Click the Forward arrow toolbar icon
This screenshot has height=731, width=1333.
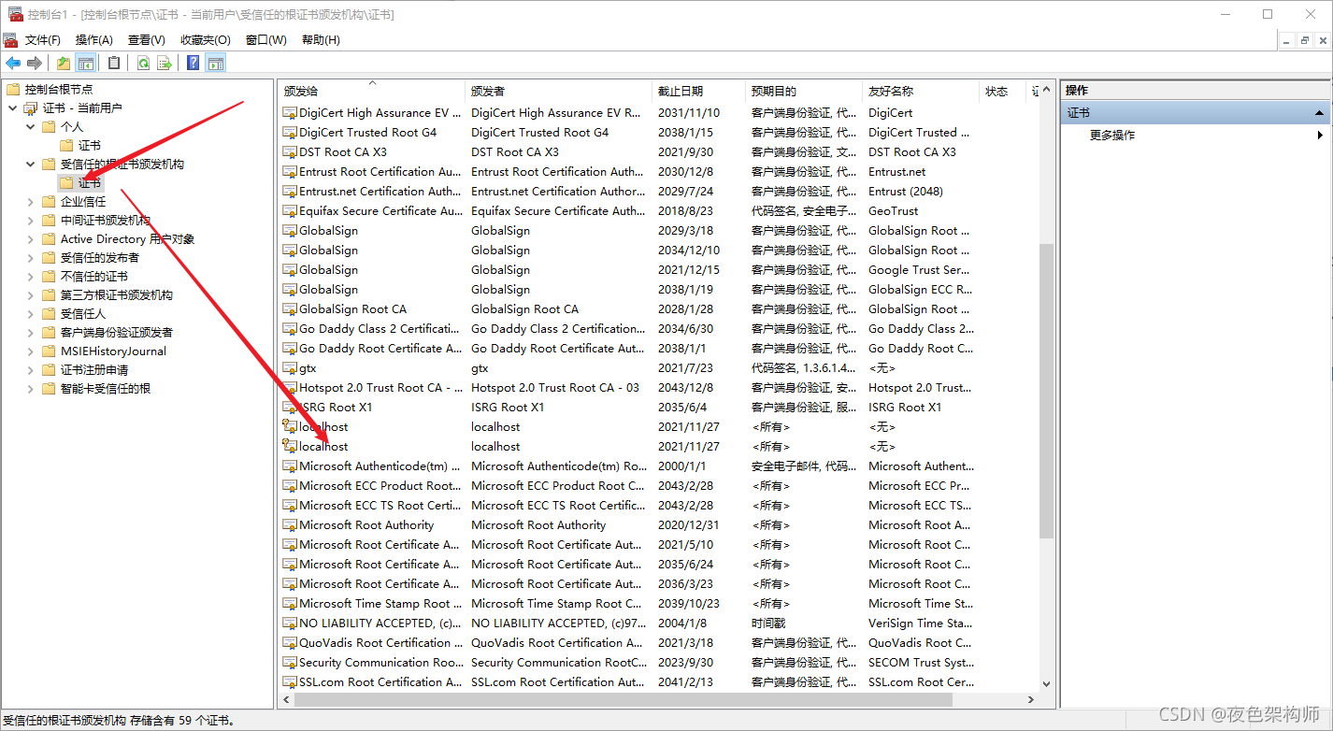(x=35, y=63)
